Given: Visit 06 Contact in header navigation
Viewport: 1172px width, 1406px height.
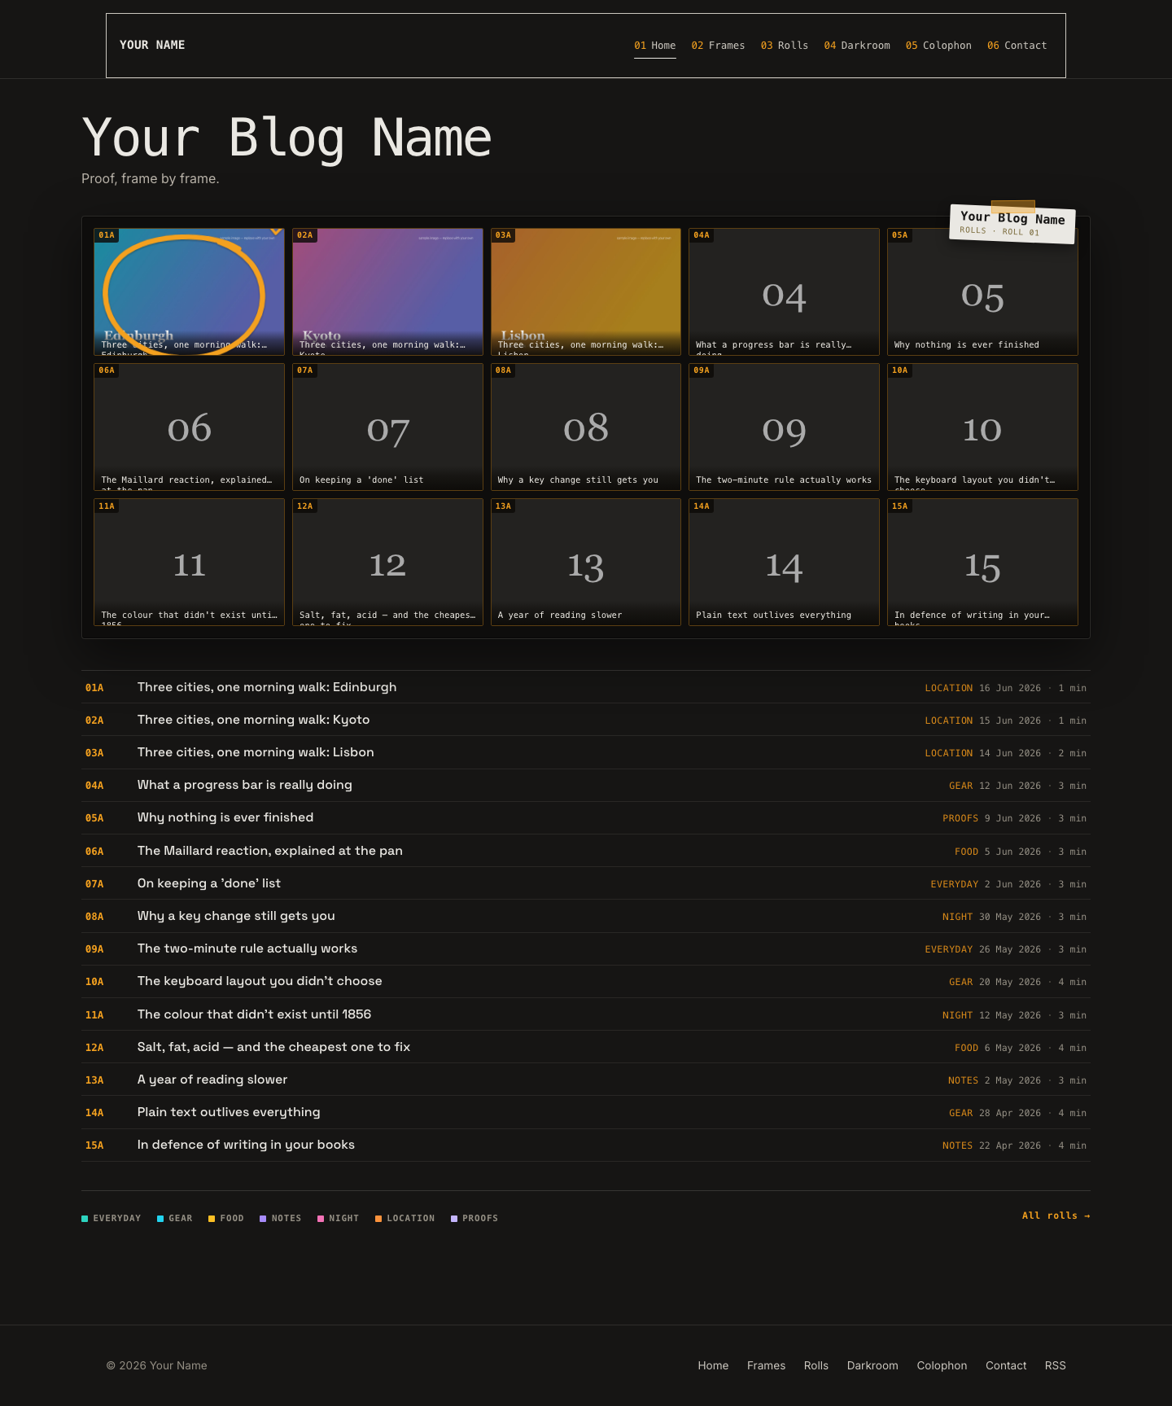Looking at the screenshot, I should pyautogui.click(x=1017, y=46).
